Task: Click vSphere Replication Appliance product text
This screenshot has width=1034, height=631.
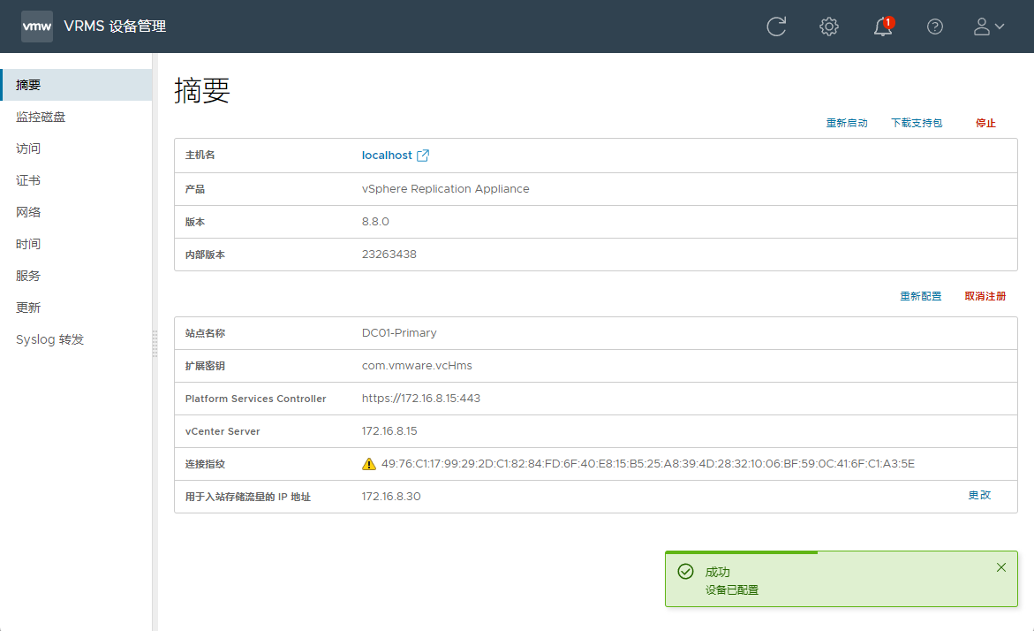Action: coord(445,189)
